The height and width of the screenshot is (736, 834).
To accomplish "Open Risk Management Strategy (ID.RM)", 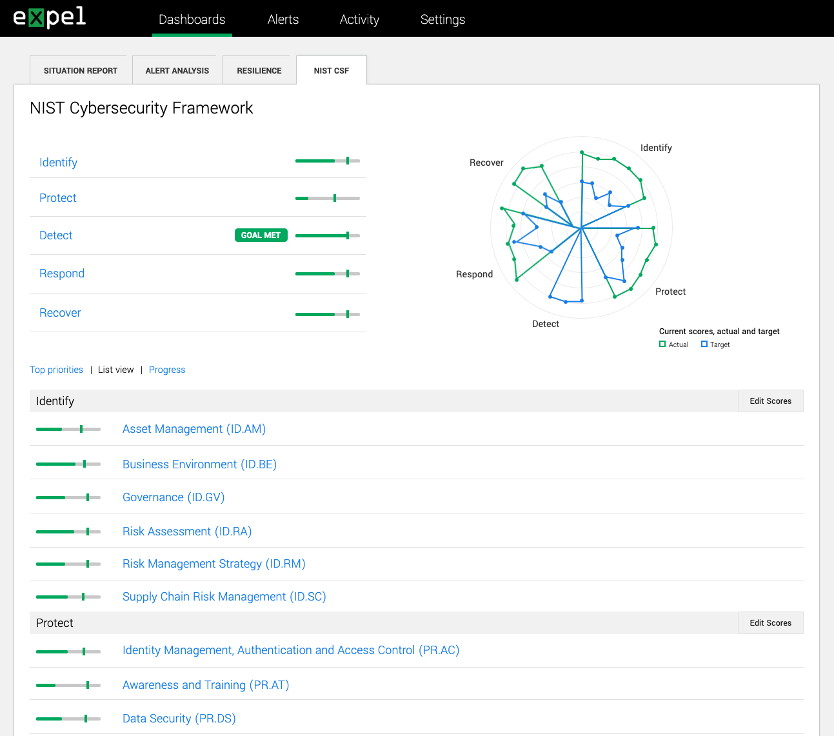I will pyautogui.click(x=214, y=564).
